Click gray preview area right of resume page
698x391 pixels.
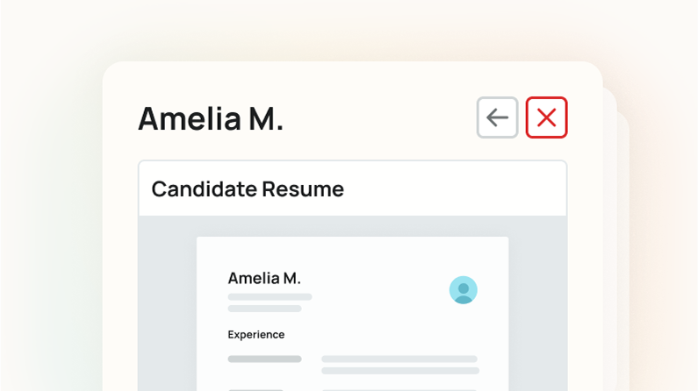coord(537,307)
